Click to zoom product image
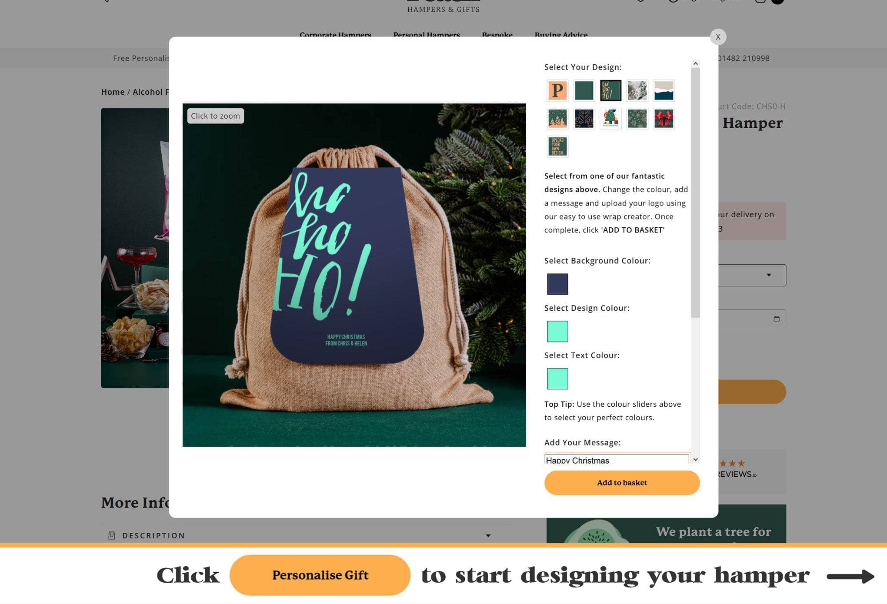 [x=215, y=115]
